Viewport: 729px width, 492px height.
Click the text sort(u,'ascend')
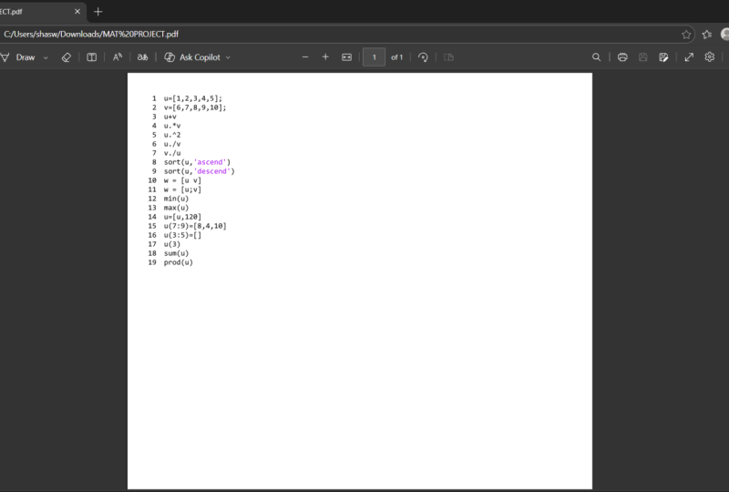197,162
